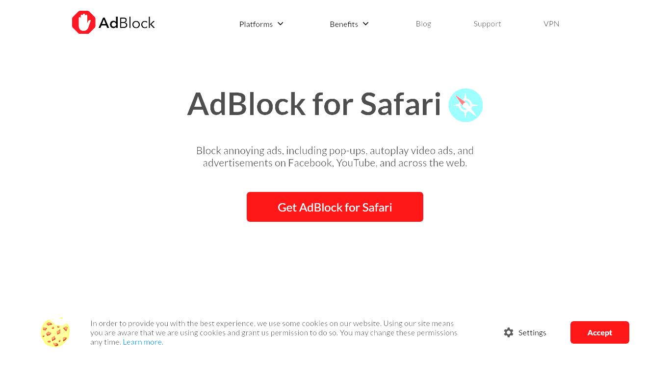The image size is (670, 376).
Task: Click the 'advertisements on Facebook, YouTube' text line
Action: 335,163
